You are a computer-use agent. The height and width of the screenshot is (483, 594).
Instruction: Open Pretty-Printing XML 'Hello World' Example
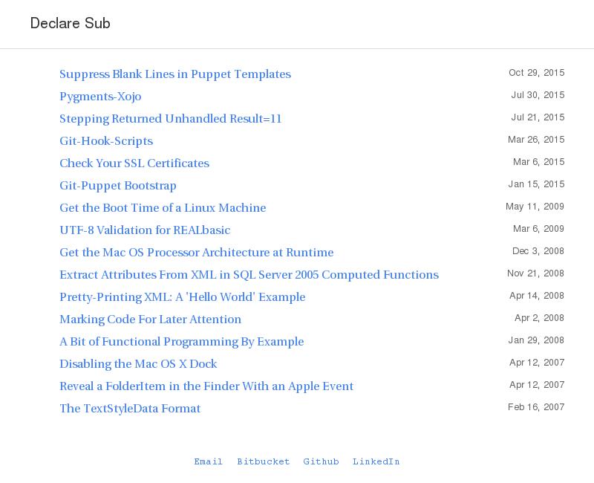pyautogui.click(x=182, y=297)
